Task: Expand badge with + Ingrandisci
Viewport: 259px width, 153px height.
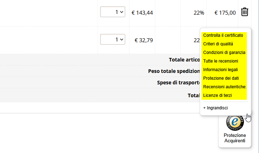Action: pos(215,108)
